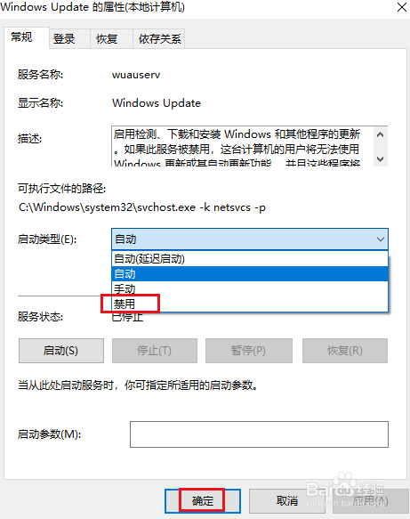
Task: Choose 自动(延迟启动) from the startup list
Action: pos(250,258)
